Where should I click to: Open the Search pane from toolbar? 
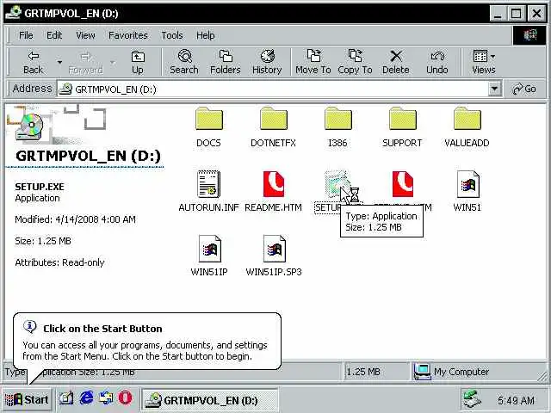pos(184,62)
